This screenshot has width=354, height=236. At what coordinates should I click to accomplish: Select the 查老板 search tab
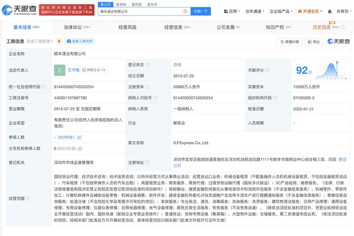click(123, 4)
